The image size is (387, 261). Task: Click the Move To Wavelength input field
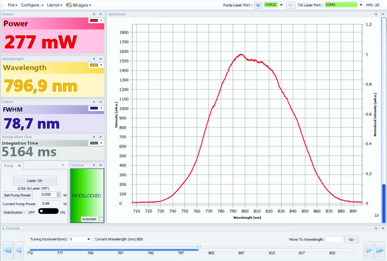pyautogui.click(x=334, y=239)
